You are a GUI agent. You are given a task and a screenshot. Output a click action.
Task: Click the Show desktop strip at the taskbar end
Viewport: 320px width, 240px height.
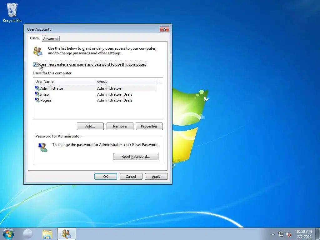318,234
